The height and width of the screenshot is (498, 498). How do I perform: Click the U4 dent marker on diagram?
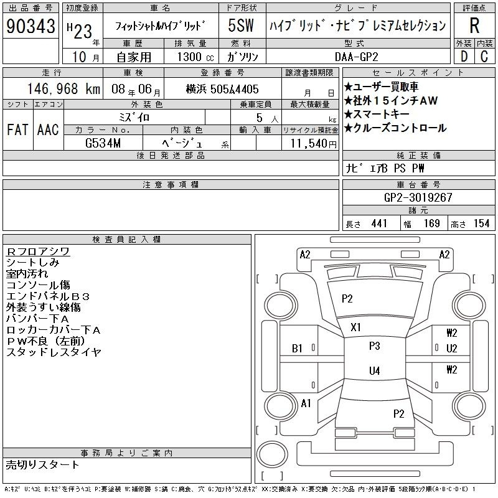pyautogui.click(x=374, y=371)
